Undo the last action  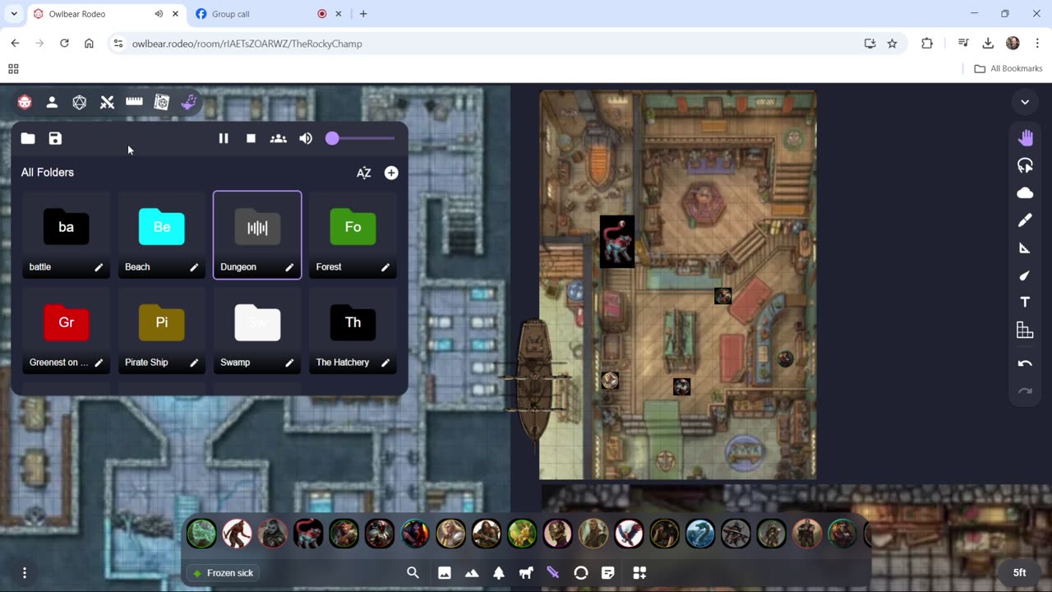[x=1025, y=363]
